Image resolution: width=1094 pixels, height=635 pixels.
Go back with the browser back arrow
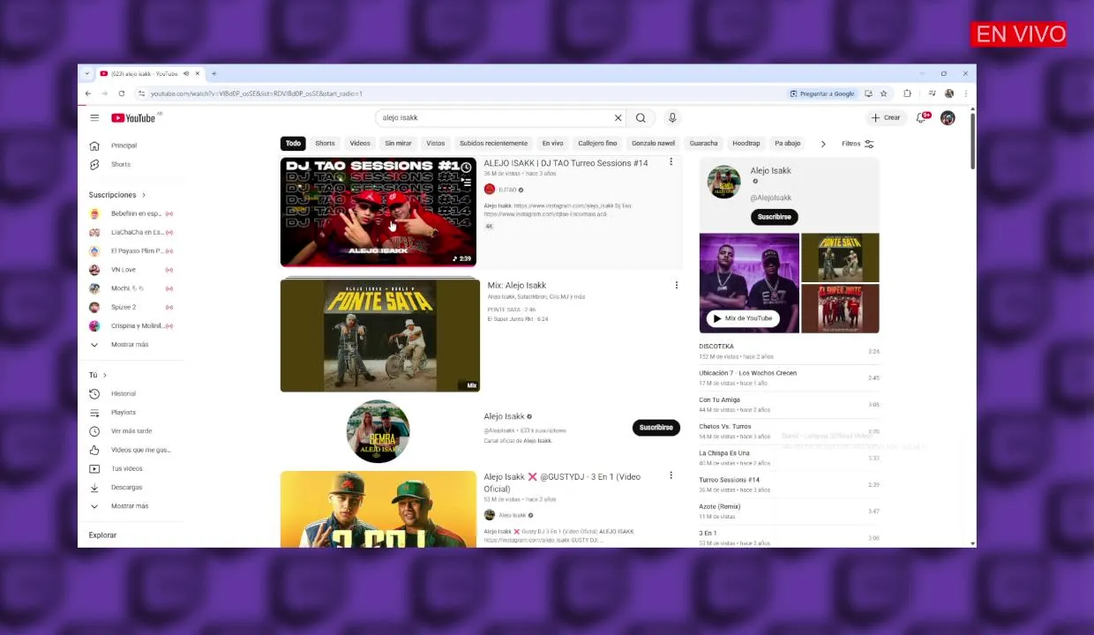88,93
